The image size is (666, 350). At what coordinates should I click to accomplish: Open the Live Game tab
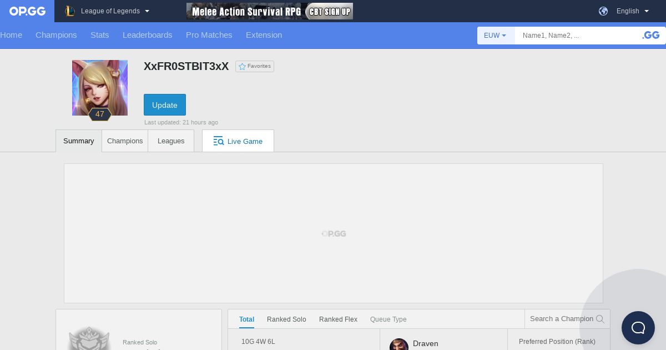point(238,141)
